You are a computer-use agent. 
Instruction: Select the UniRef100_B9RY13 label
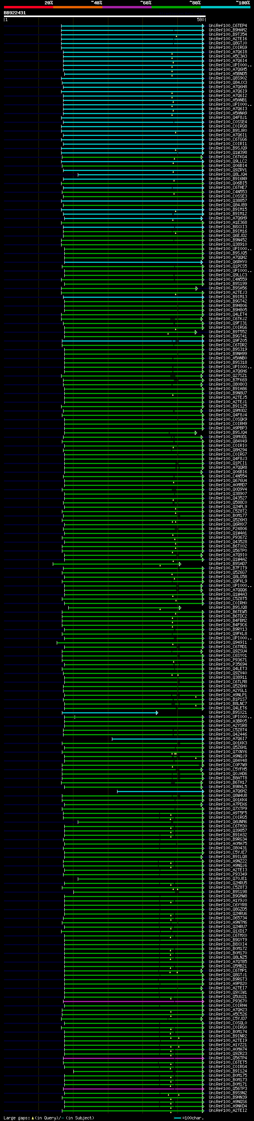[x=228, y=629]
